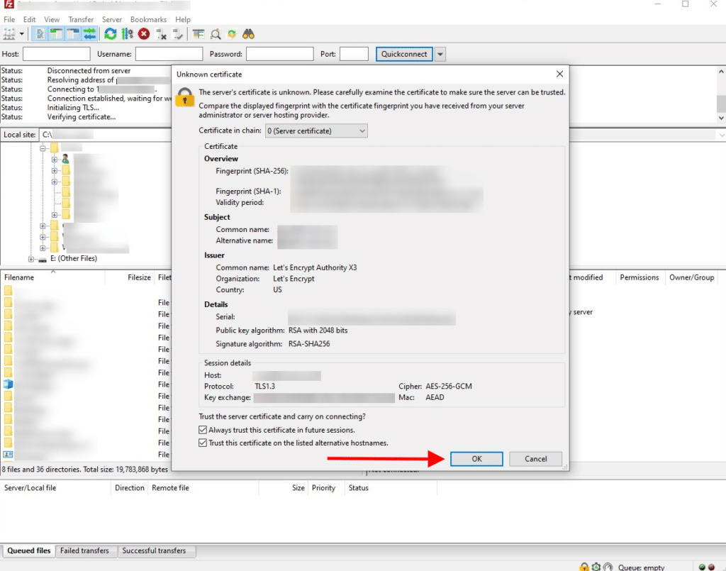Click the TLS lock icon in status bar

[x=585, y=566]
